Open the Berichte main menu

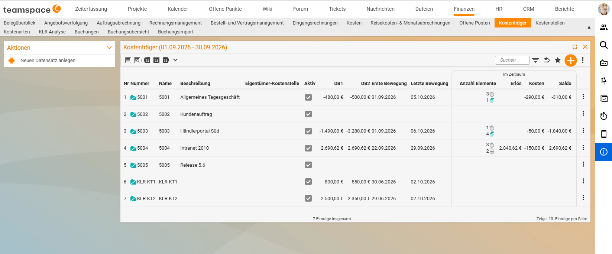564,9
